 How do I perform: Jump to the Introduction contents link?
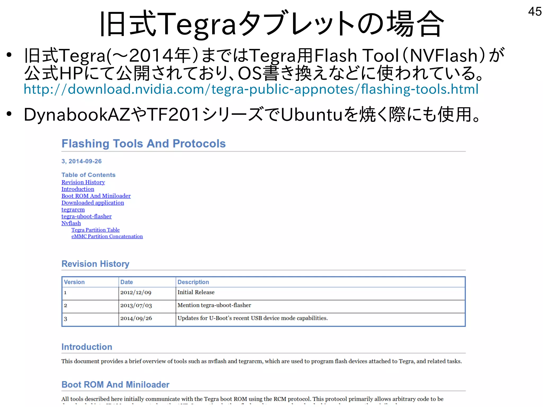pos(78,189)
